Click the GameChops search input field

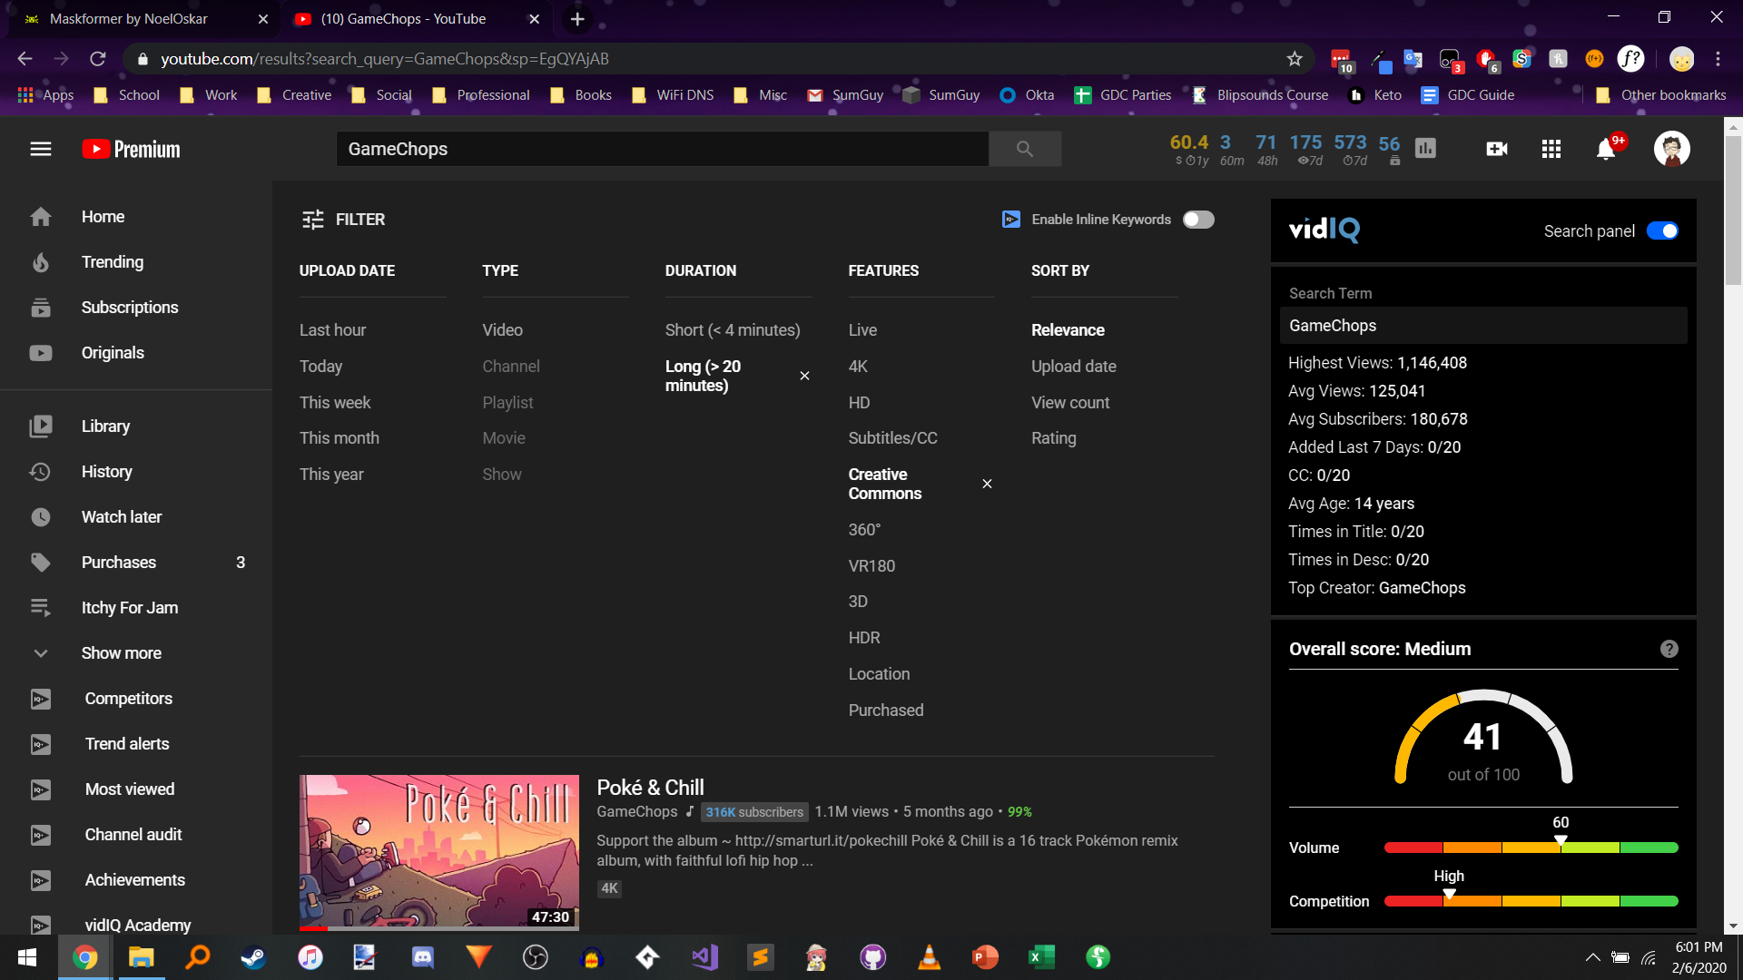coord(662,149)
